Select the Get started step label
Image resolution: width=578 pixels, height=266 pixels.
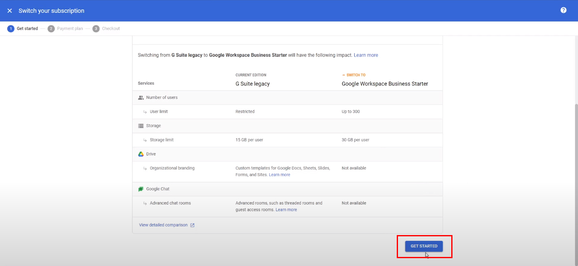pos(27,29)
